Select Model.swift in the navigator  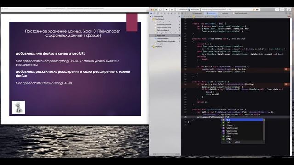tap(164, 36)
